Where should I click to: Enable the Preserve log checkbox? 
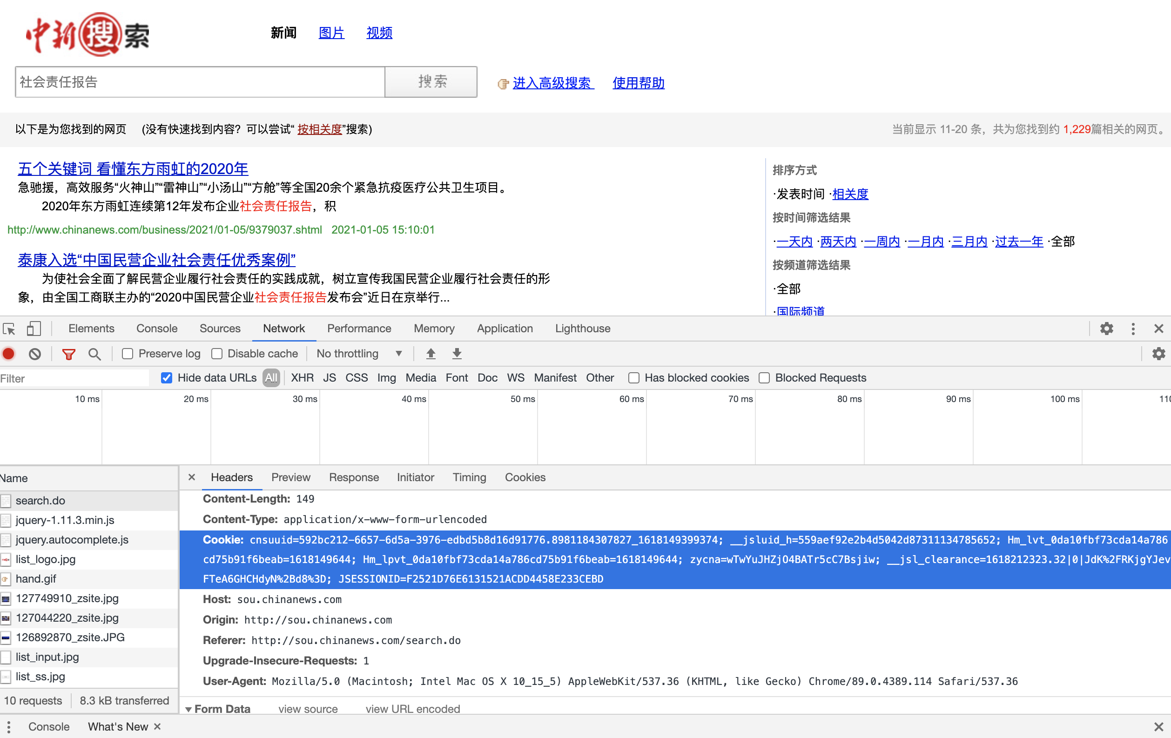click(127, 354)
